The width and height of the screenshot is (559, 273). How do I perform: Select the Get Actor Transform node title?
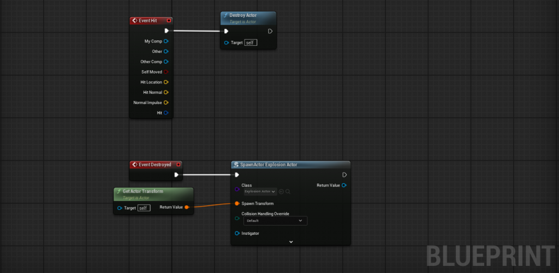(x=142, y=191)
